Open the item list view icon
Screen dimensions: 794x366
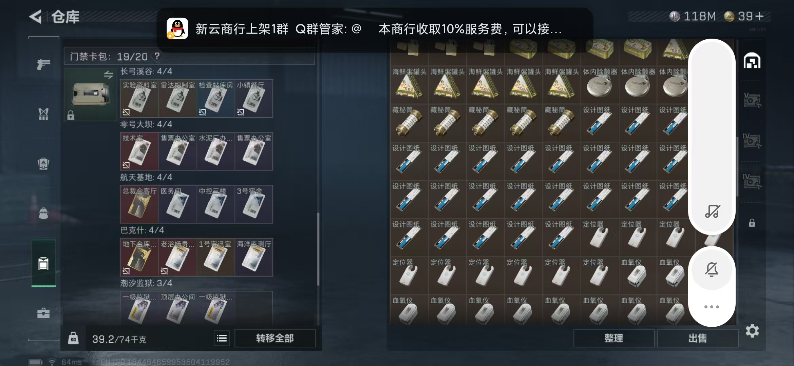[222, 338]
